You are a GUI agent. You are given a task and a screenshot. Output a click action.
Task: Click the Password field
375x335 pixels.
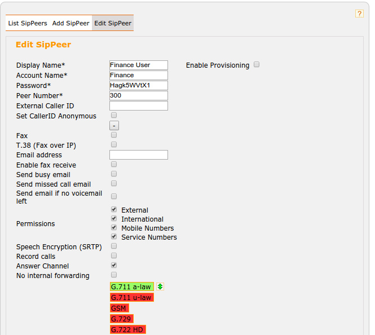click(139, 85)
